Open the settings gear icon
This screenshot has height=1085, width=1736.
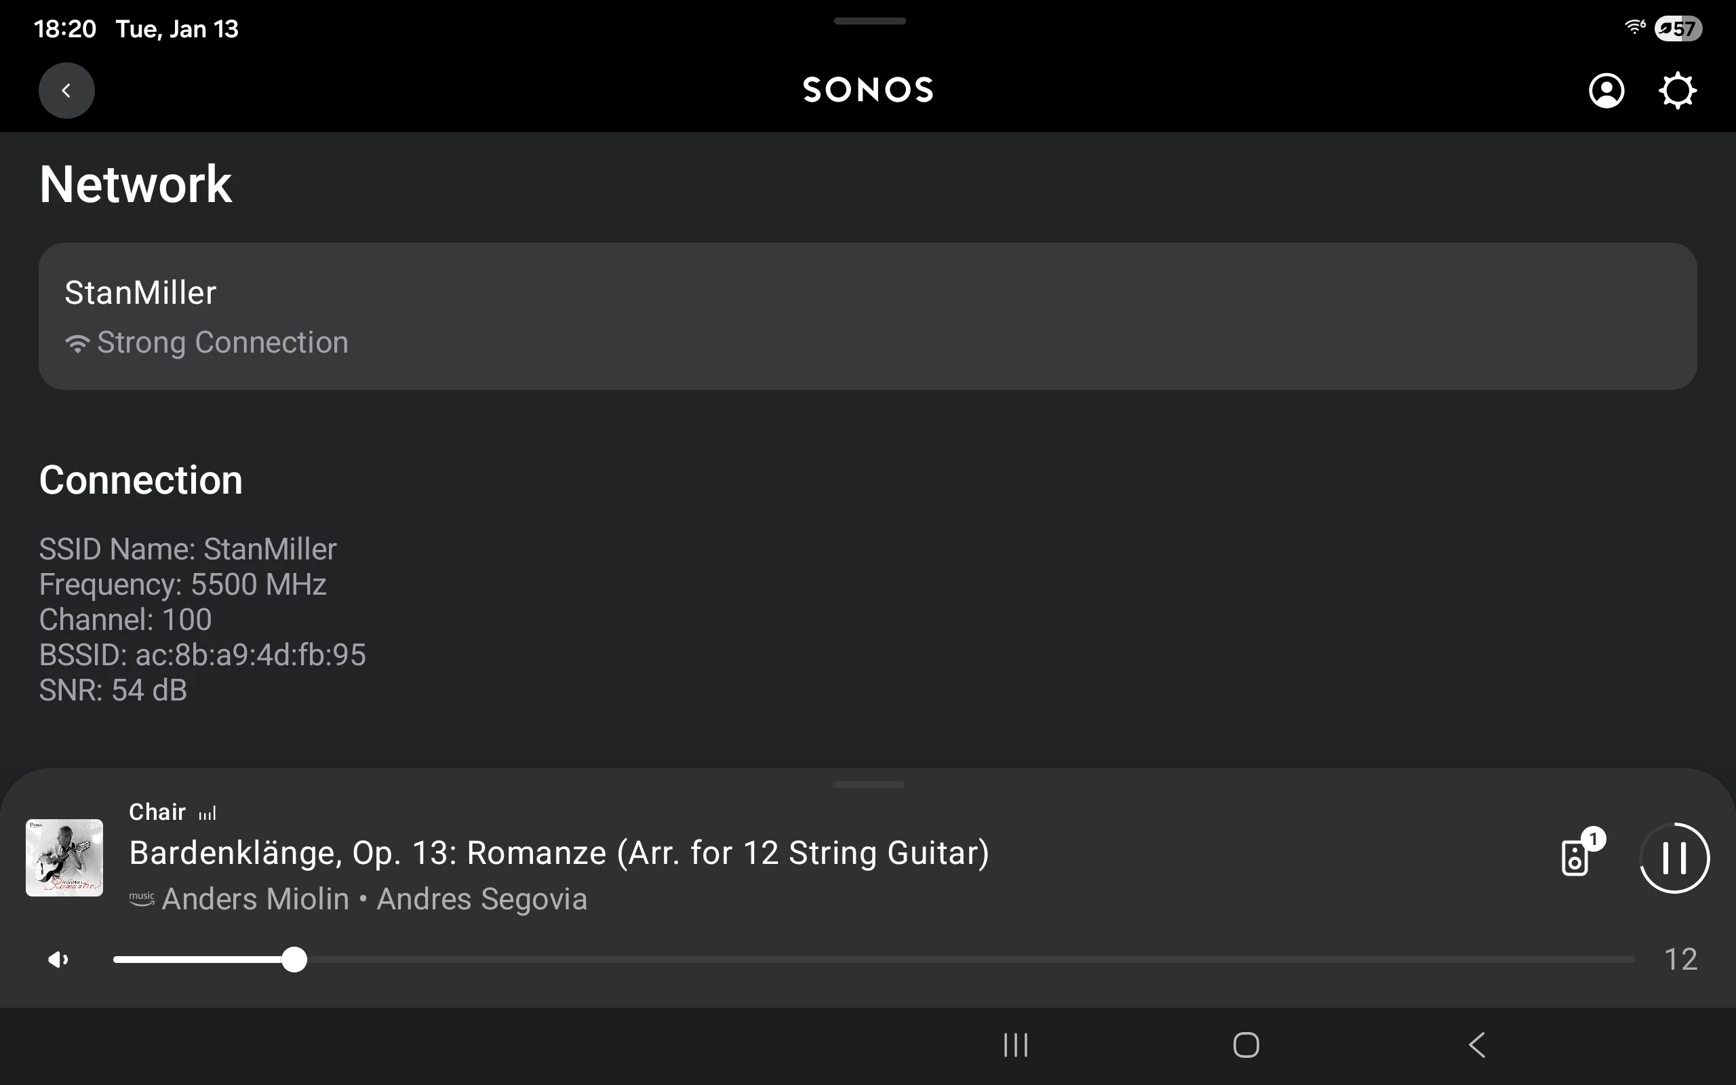(x=1677, y=90)
